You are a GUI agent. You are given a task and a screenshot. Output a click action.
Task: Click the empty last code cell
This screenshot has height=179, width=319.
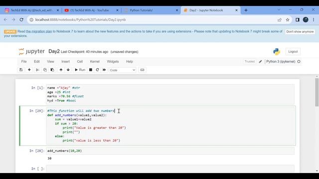170,169
